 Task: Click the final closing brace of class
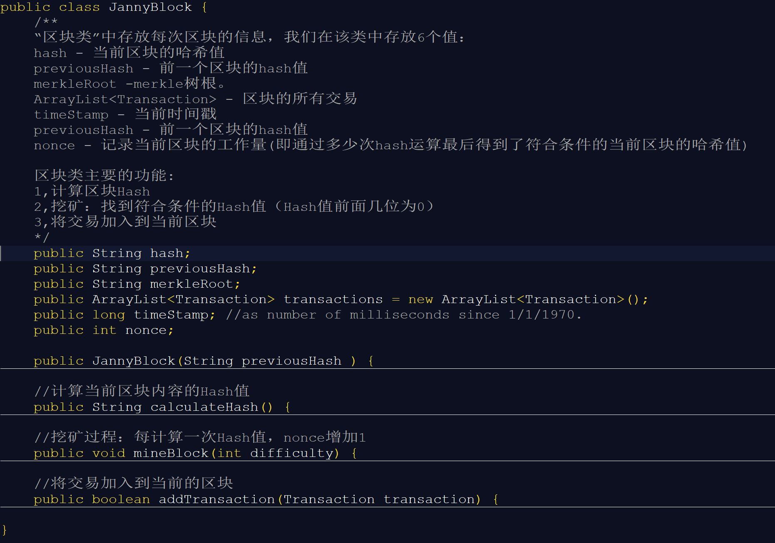point(5,530)
